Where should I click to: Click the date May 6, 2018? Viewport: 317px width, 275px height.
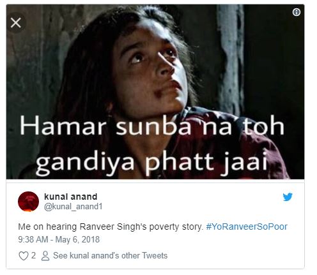[x=77, y=239]
